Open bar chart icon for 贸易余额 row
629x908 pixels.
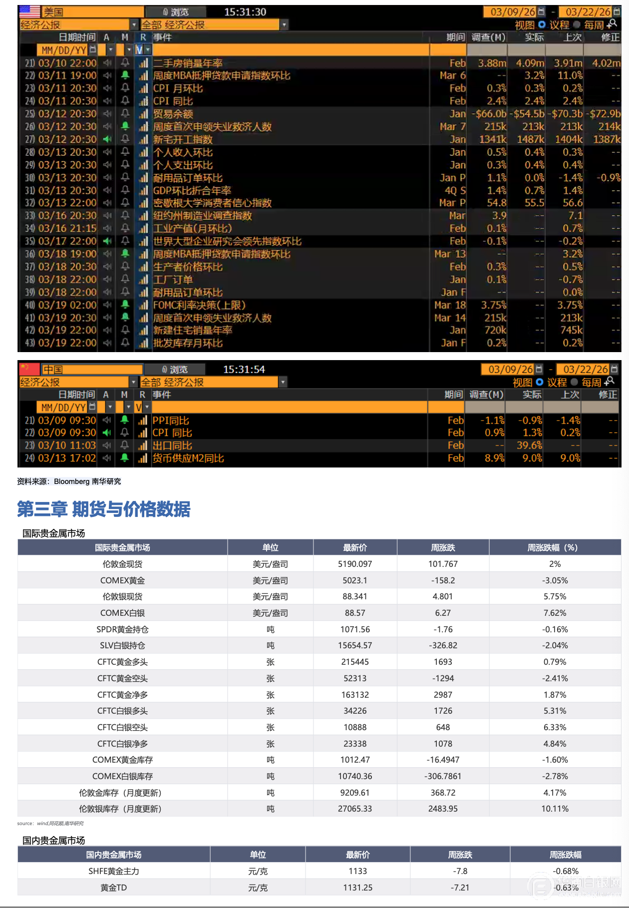point(144,114)
